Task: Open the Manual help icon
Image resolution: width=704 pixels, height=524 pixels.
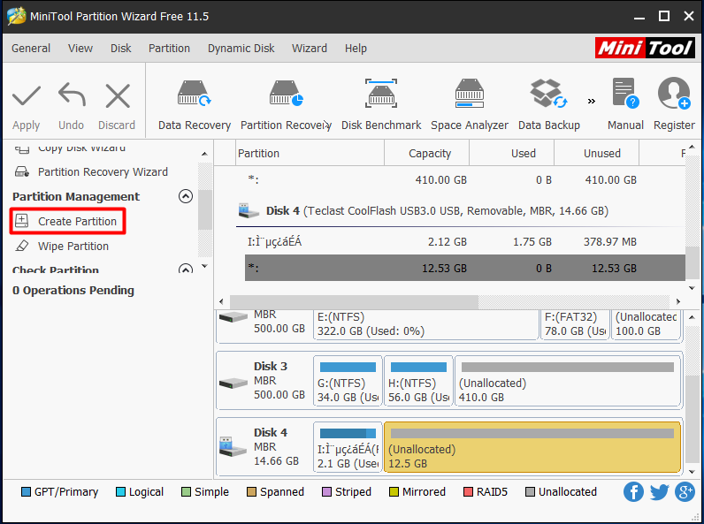Action: point(625,94)
